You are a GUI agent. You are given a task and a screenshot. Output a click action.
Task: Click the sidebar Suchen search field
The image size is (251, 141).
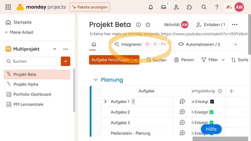point(31,61)
